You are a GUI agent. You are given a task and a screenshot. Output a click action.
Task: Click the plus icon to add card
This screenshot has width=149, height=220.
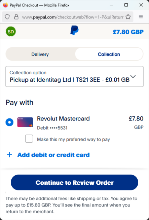[x=9, y=155]
